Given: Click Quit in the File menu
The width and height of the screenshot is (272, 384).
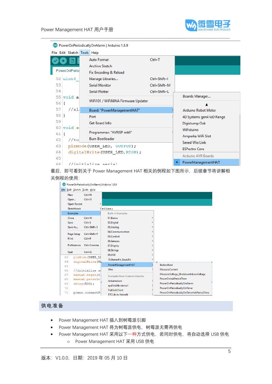Looking at the screenshot, I should (81, 252).
